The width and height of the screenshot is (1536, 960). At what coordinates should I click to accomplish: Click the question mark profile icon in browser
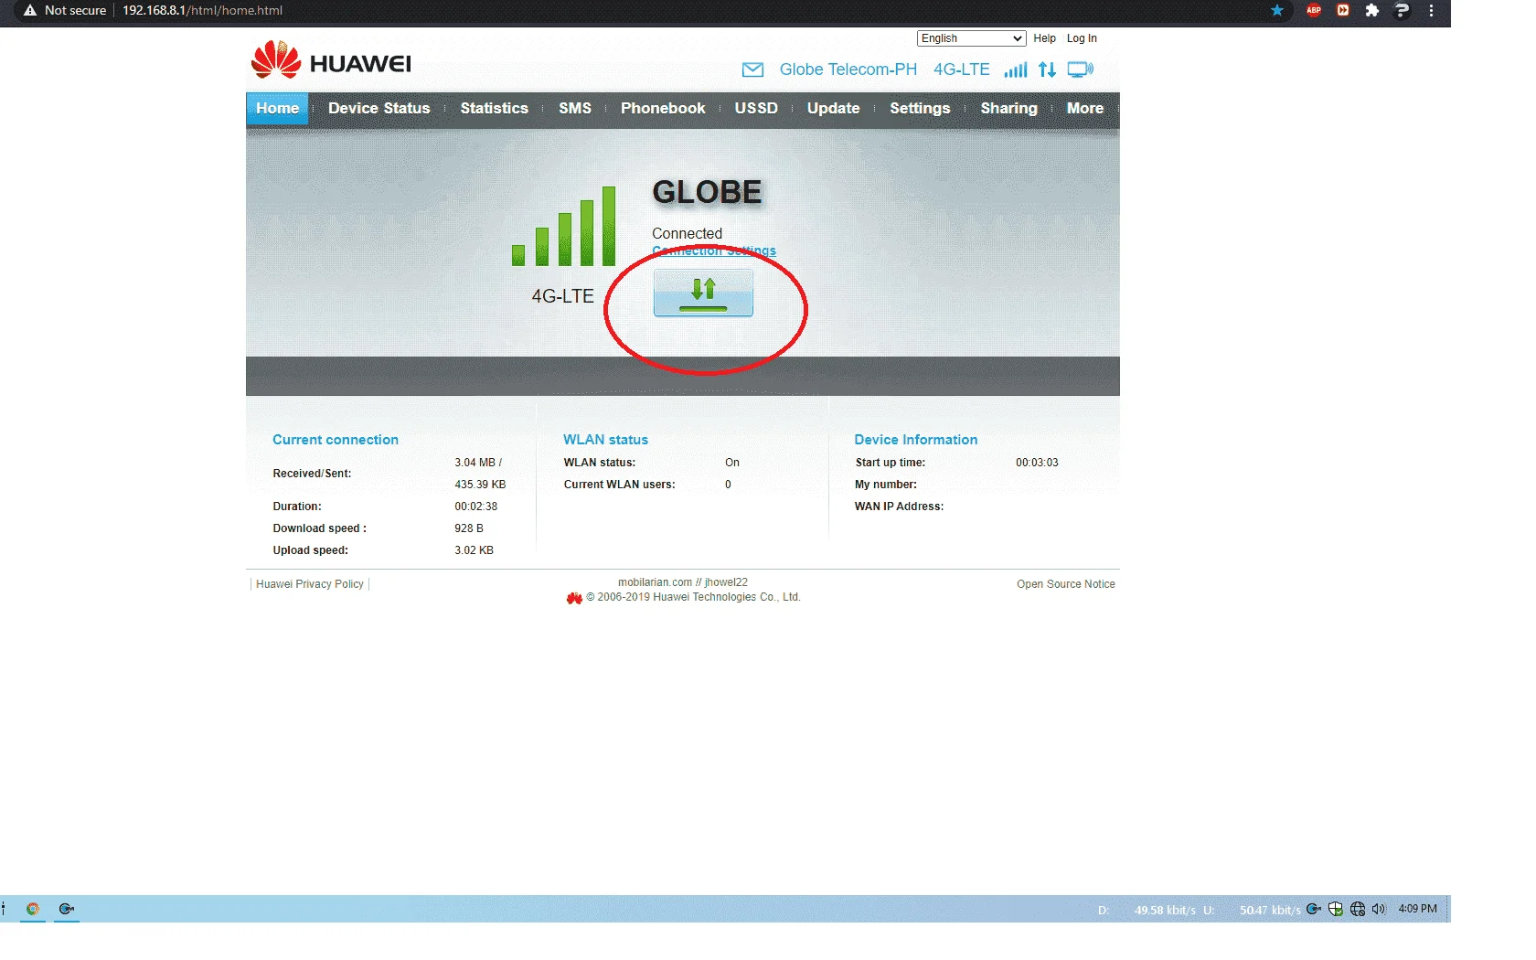click(1402, 11)
